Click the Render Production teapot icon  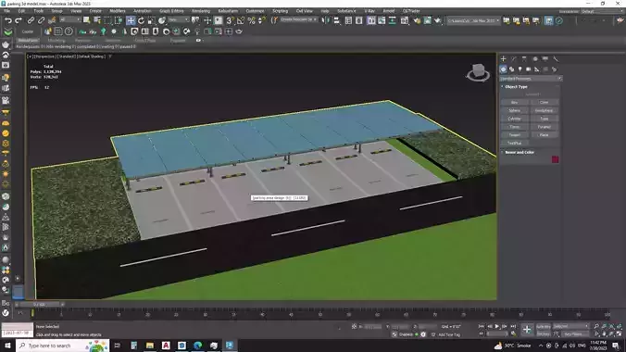coord(438,20)
